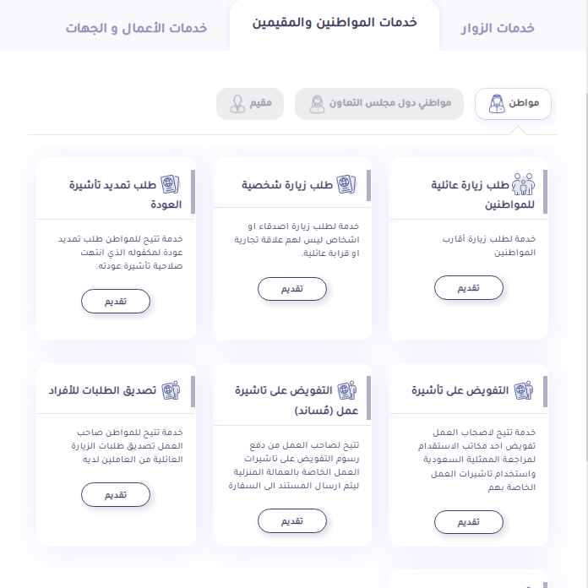Click the citizen avatar icon in مواطن filter

point(497,104)
